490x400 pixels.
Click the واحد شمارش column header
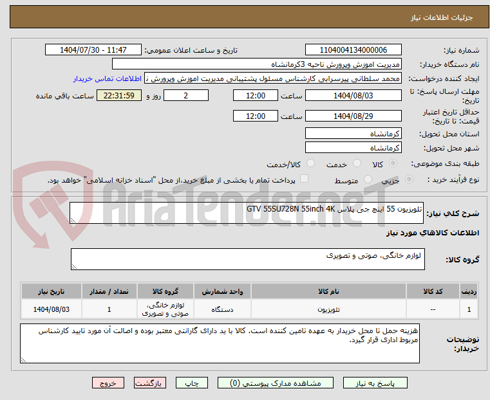[x=222, y=291]
